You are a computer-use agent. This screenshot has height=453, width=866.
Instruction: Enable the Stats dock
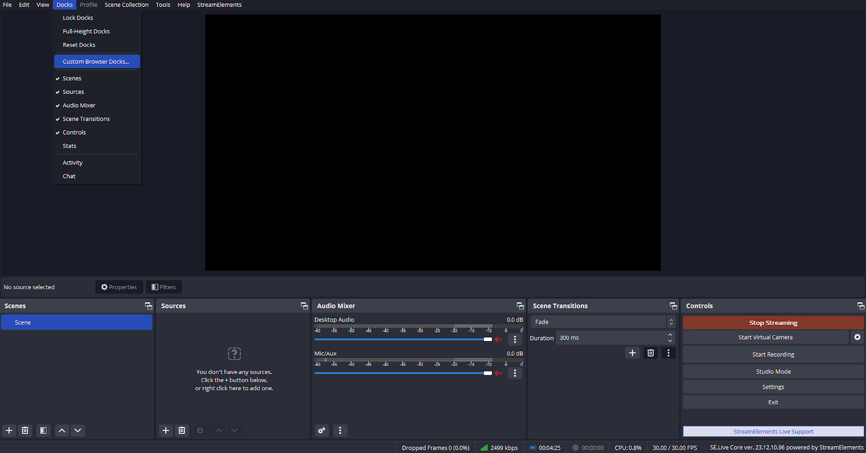[69, 146]
